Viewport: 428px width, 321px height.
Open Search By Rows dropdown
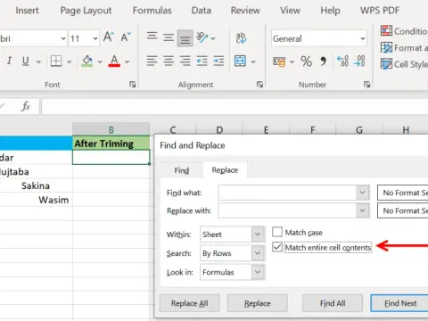click(258, 253)
